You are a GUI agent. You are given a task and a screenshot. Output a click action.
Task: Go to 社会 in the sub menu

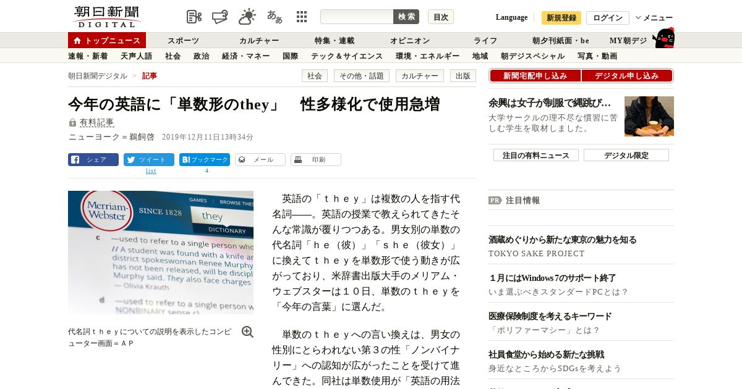click(173, 56)
